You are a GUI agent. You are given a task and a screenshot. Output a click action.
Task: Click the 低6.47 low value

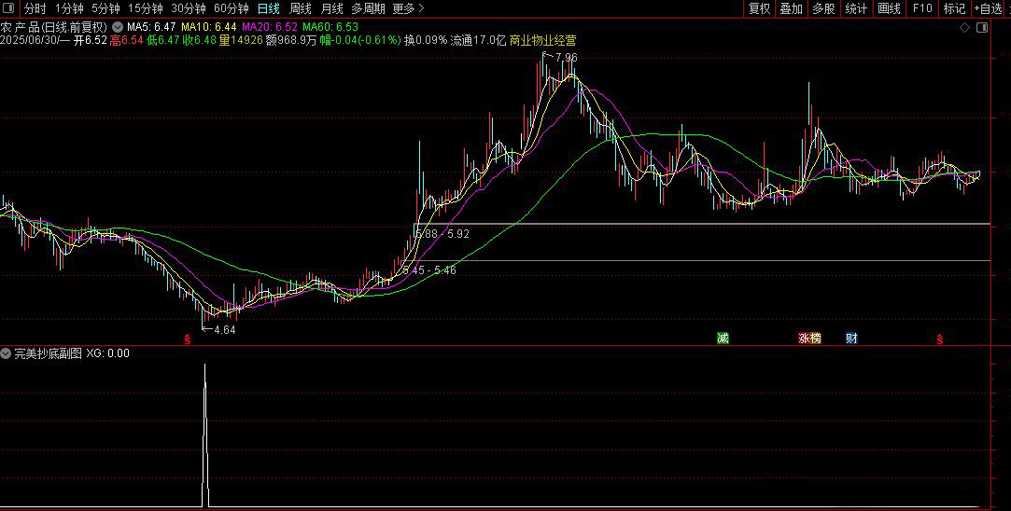point(162,40)
